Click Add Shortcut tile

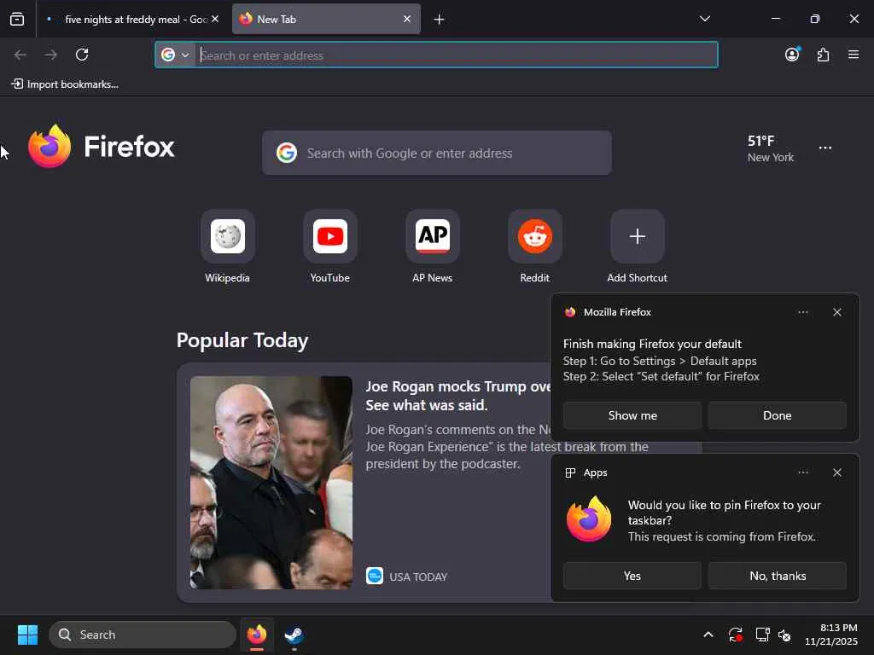[x=637, y=246]
